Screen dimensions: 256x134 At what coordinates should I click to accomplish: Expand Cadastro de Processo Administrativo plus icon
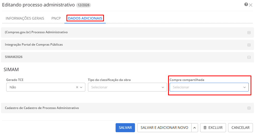pos(249,108)
